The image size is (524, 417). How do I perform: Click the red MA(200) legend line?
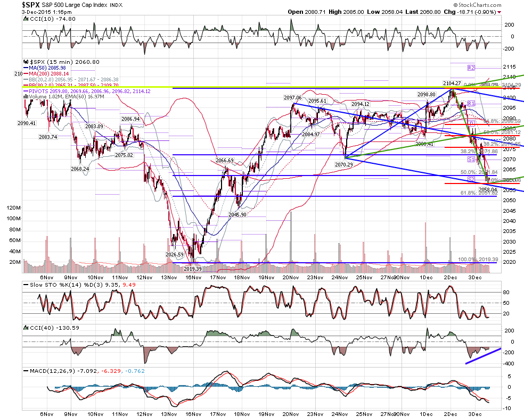click(x=26, y=74)
